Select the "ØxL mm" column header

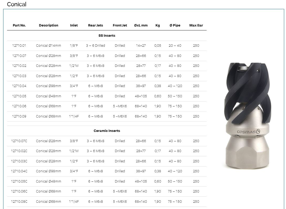coord(141,25)
